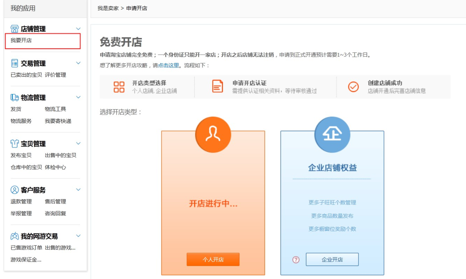The width and height of the screenshot is (466, 279).
Task: Click the 点击这里 guide link
Action: coord(168,65)
